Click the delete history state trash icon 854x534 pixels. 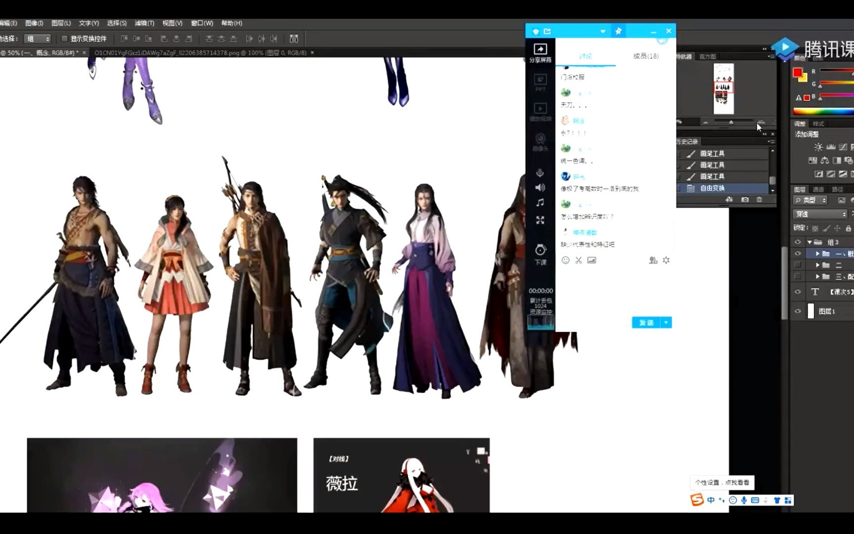tap(760, 199)
